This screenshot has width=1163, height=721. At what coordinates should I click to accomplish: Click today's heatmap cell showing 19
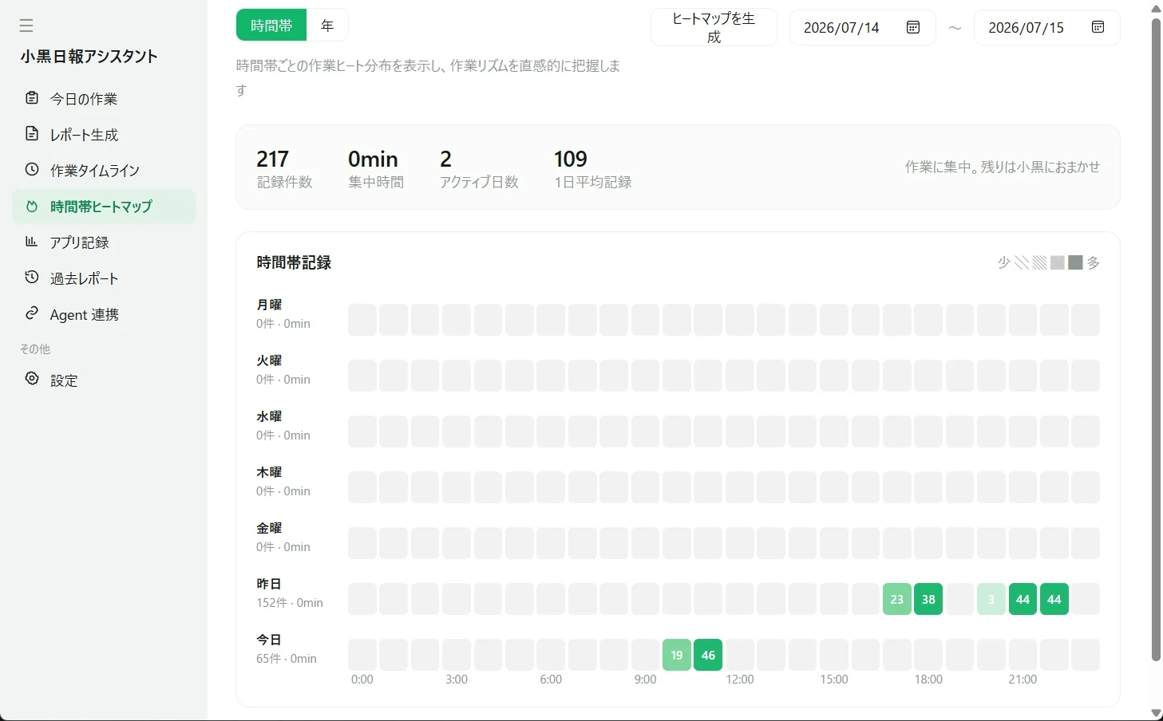(x=677, y=655)
